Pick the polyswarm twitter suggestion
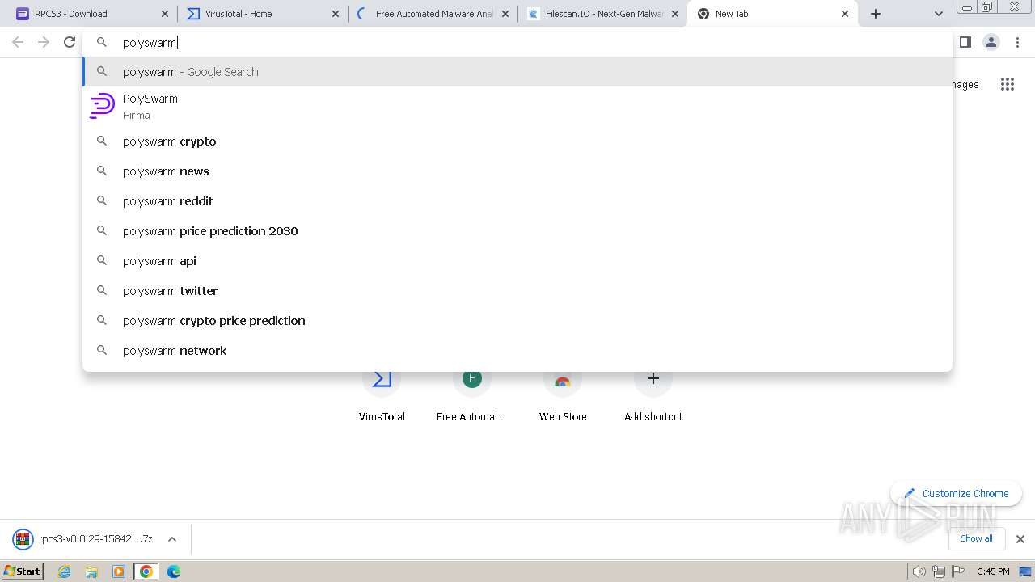Viewport: 1035px width, 582px height. click(517, 291)
